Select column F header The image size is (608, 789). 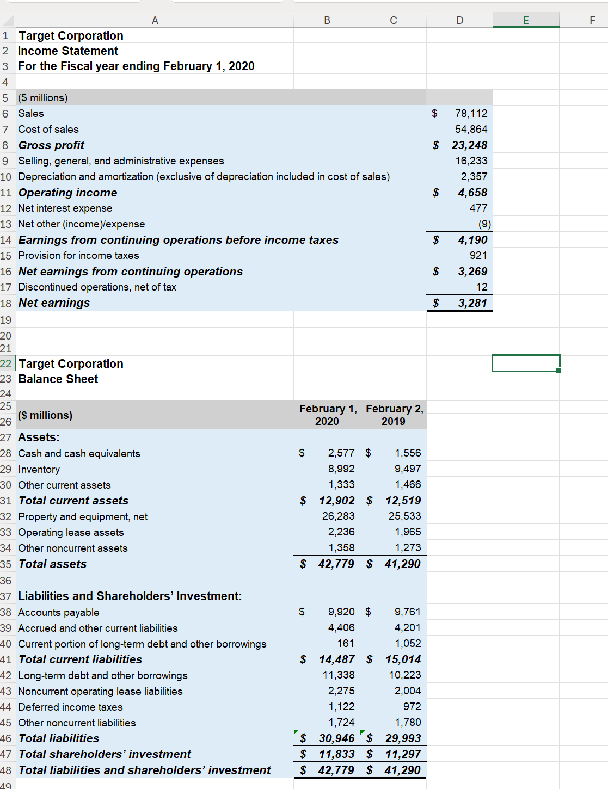click(x=592, y=20)
